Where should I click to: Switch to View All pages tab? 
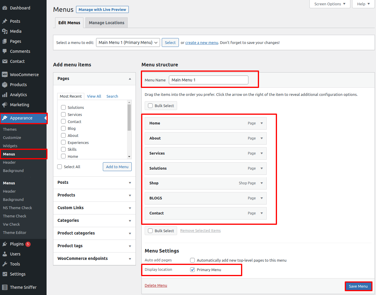(x=94, y=96)
